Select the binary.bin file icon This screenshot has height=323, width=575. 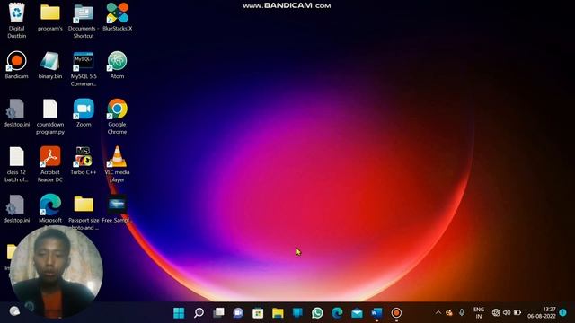coord(50,65)
